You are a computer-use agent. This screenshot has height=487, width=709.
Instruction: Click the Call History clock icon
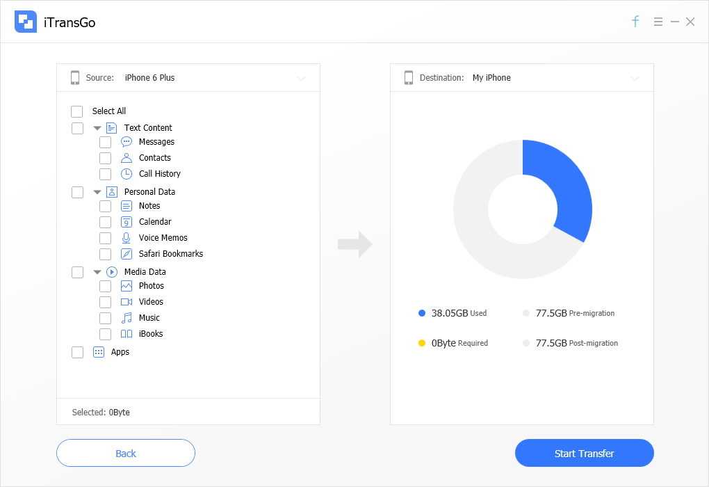pyautogui.click(x=127, y=174)
